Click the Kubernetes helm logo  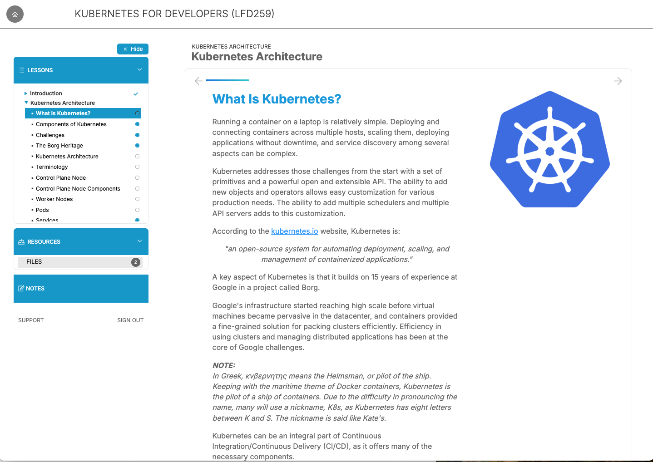point(550,149)
